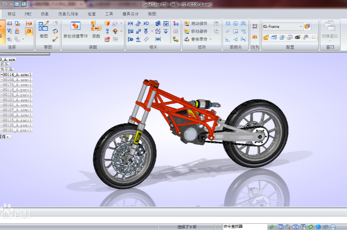
Task: Switch to the 模具设计 tab
Action: pos(131,14)
